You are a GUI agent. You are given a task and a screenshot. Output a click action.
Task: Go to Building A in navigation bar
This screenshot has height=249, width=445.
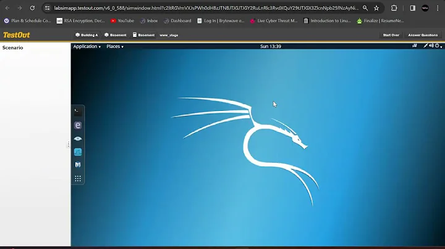[x=87, y=35]
